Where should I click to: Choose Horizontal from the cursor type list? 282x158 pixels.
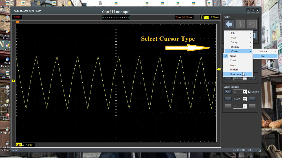tap(235, 74)
